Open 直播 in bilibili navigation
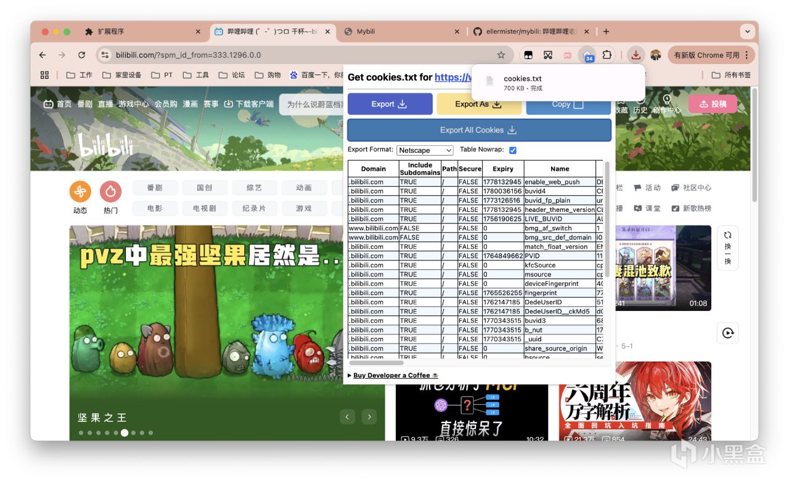 105,104
